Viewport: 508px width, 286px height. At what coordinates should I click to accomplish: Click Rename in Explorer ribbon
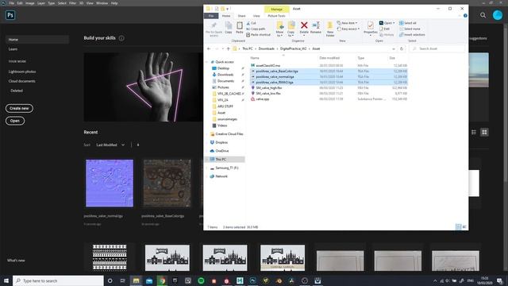316,28
